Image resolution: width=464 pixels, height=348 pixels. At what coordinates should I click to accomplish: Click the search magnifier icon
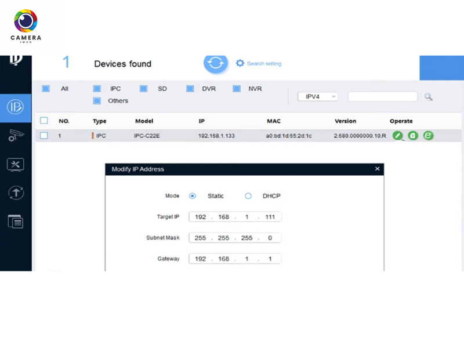pos(429,97)
